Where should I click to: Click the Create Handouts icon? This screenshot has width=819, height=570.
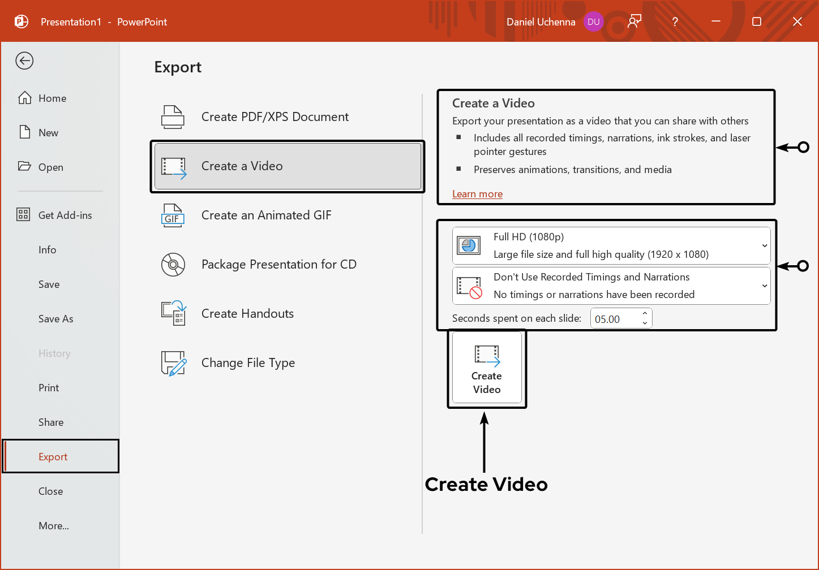pyautogui.click(x=173, y=313)
